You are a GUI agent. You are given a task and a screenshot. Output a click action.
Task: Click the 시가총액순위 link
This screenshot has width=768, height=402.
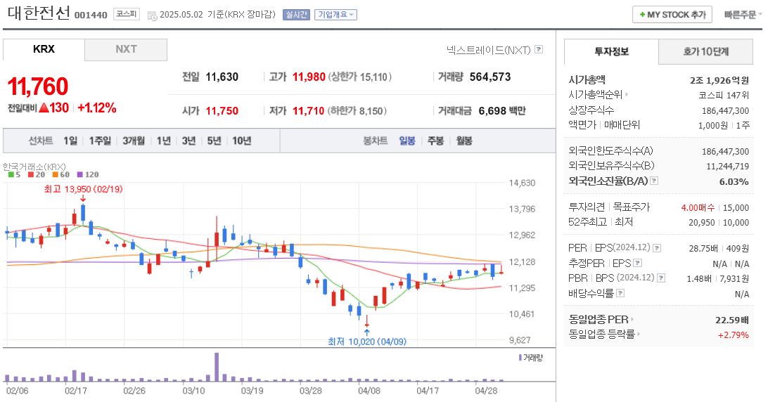point(595,94)
